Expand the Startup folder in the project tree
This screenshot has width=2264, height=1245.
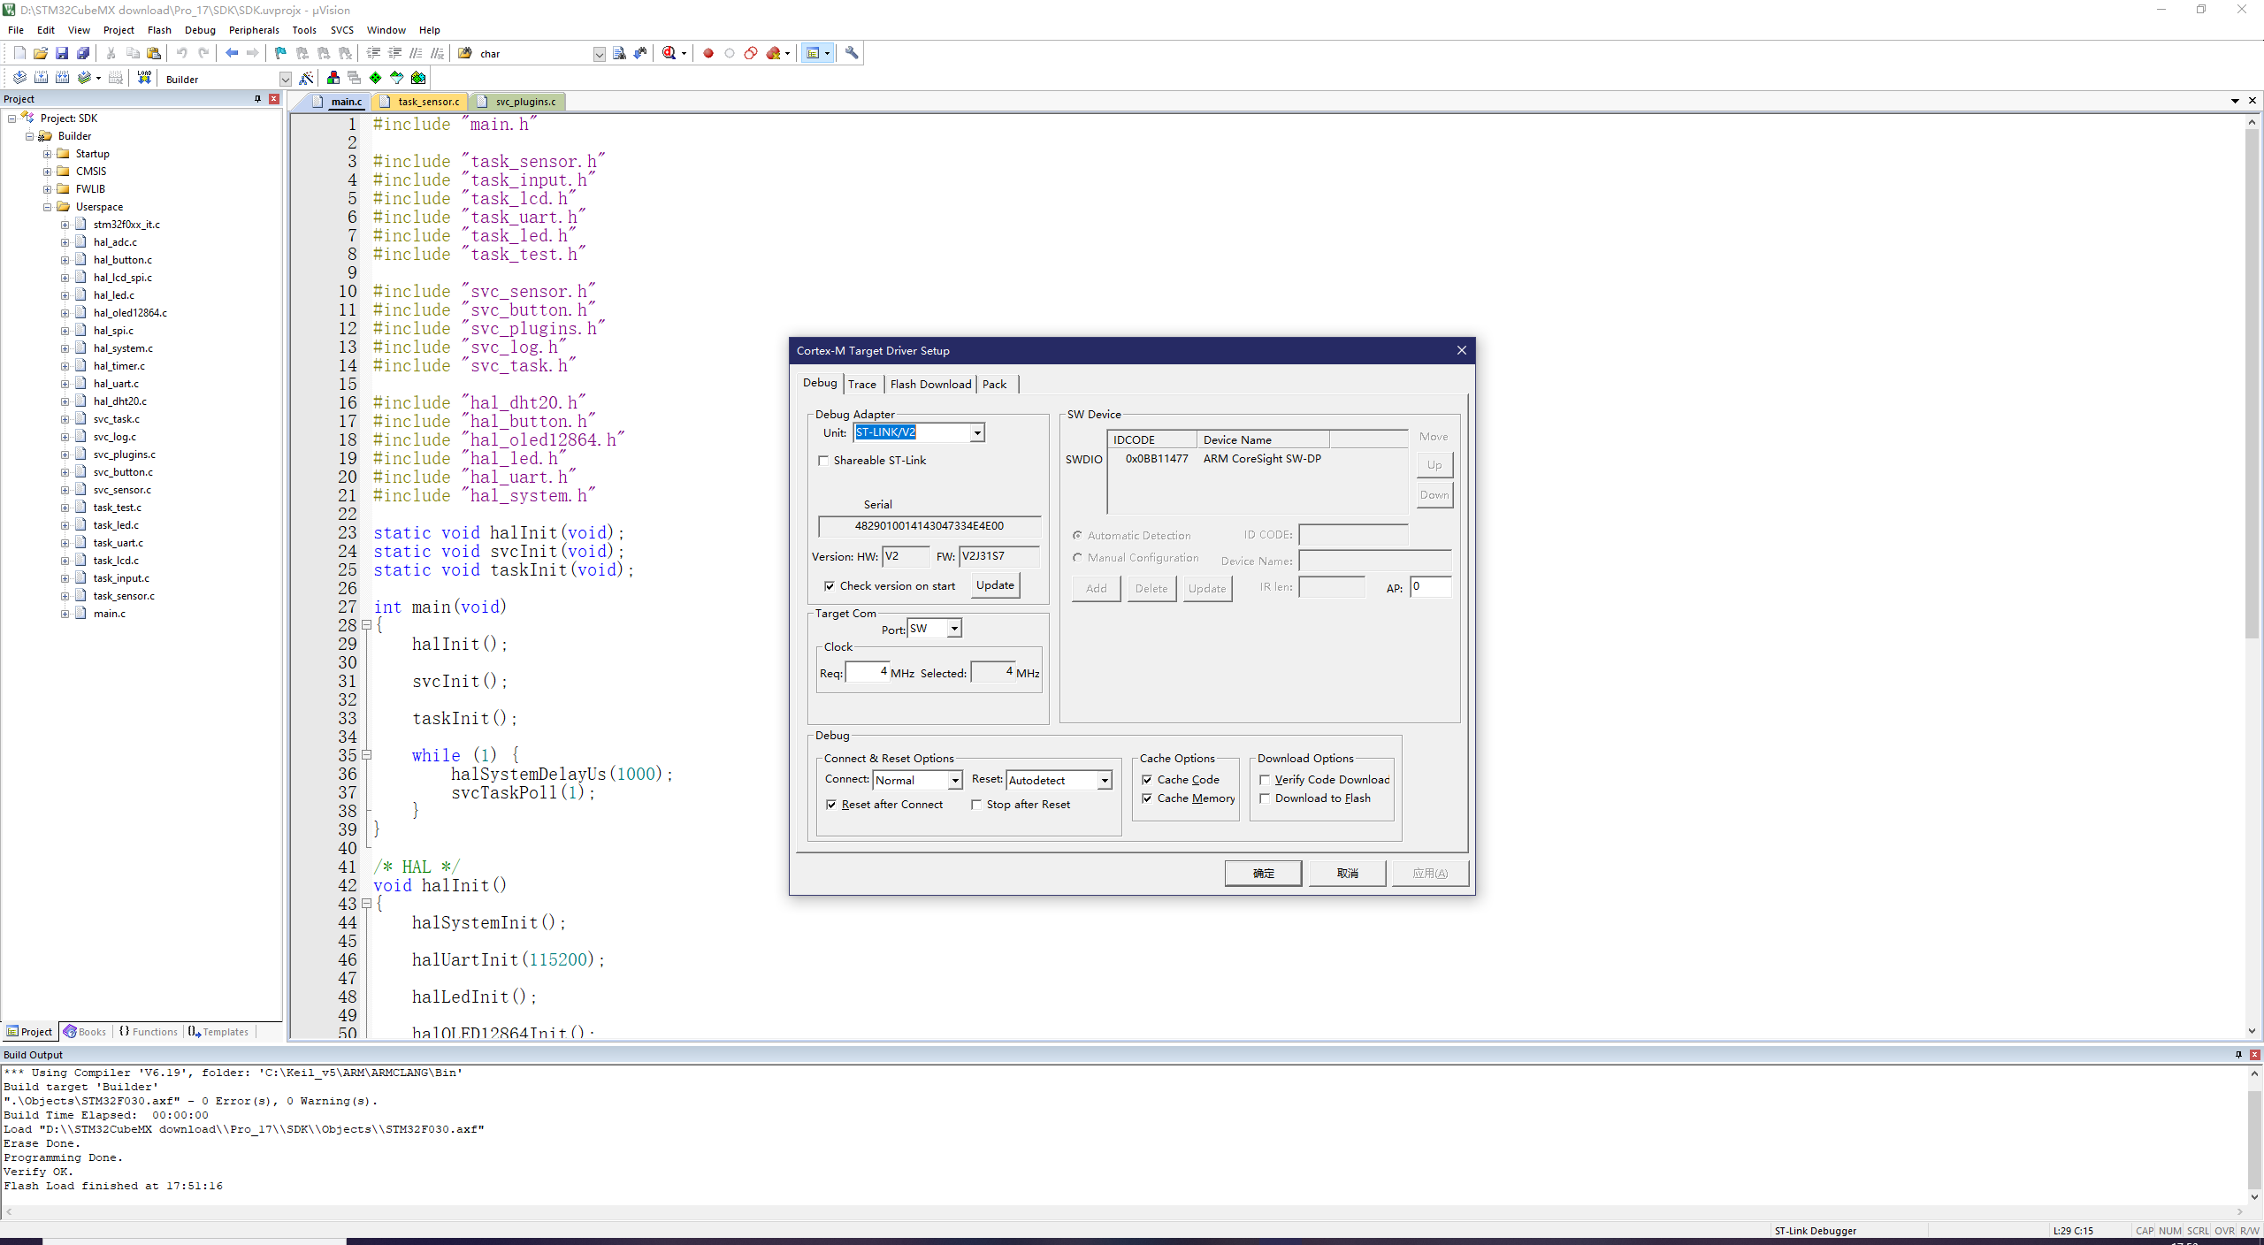(48, 154)
